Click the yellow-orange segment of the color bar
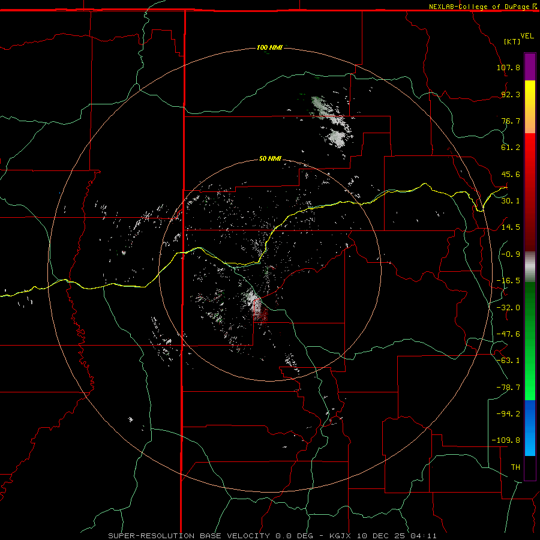The width and height of the screenshot is (540, 540). (530, 107)
